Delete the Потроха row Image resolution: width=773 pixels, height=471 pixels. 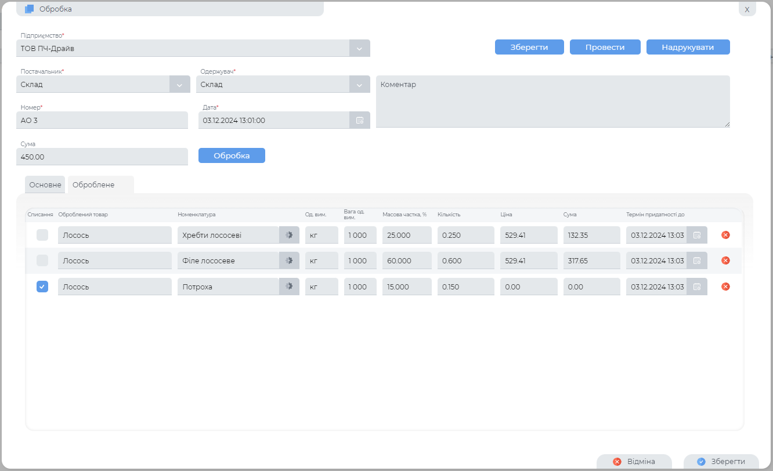click(x=725, y=287)
